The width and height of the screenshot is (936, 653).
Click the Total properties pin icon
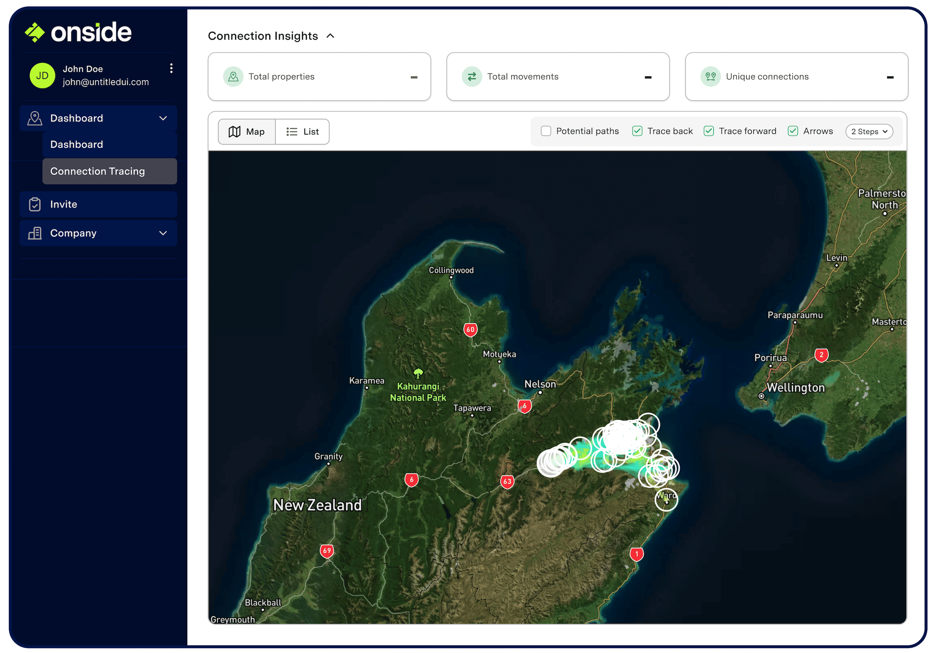point(233,77)
